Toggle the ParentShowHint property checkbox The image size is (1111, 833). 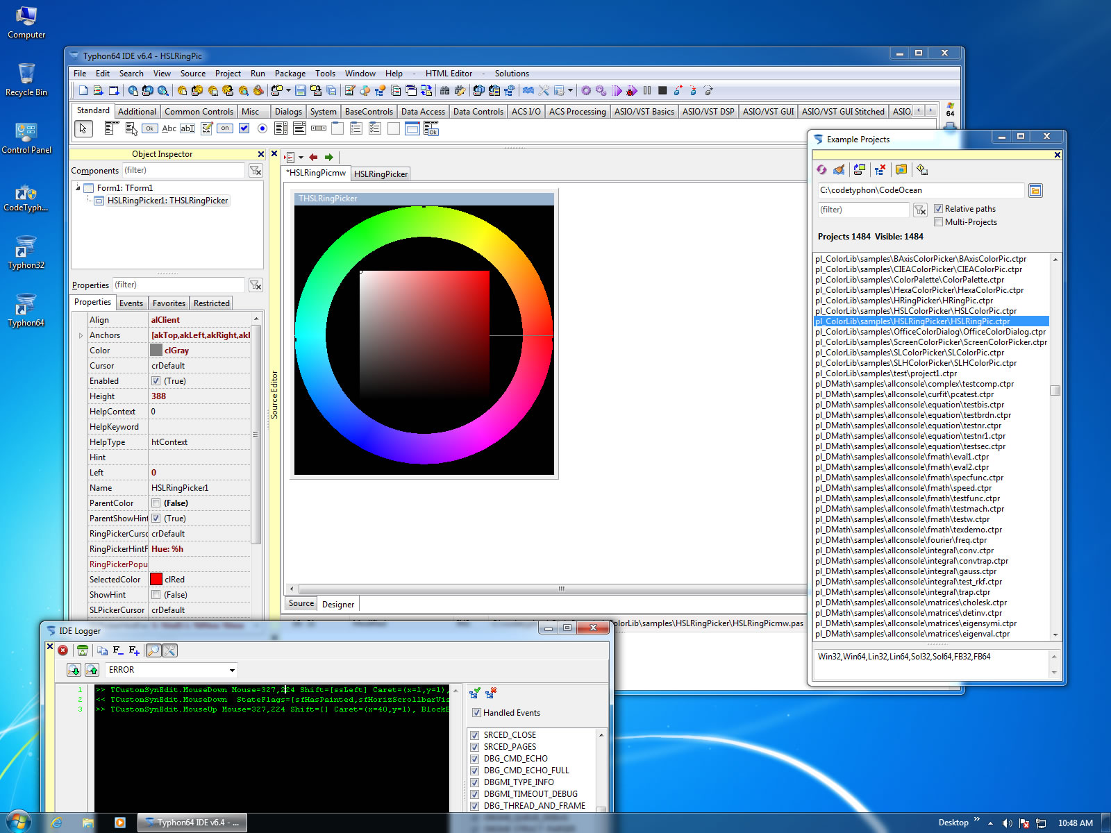pyautogui.click(x=156, y=519)
